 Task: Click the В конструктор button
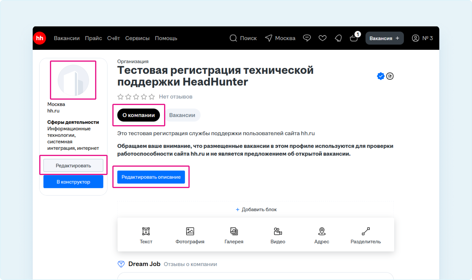point(73,182)
